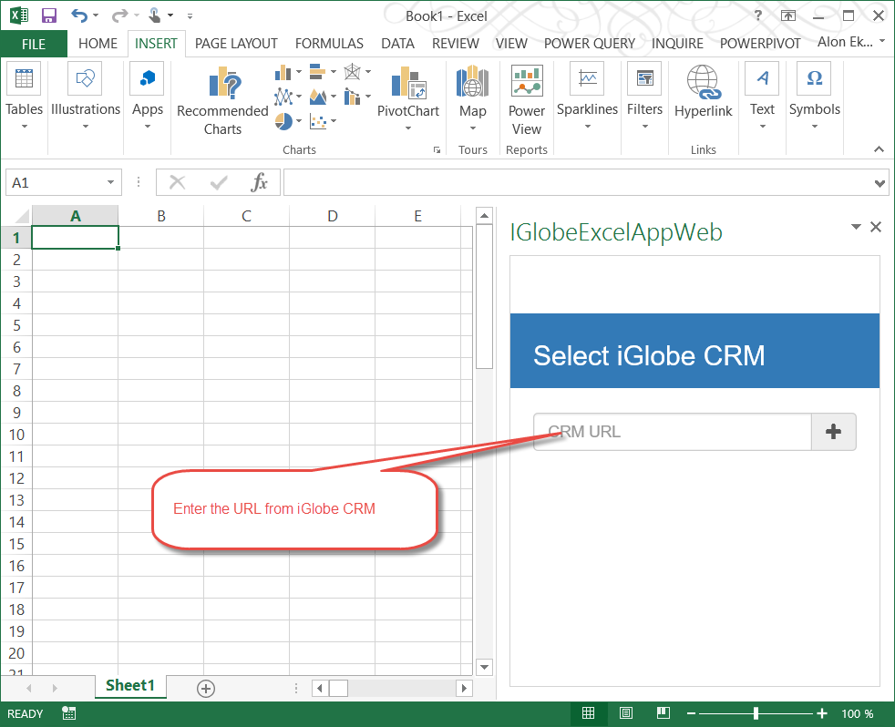
Task: Select row 5 header
Action: (16, 325)
